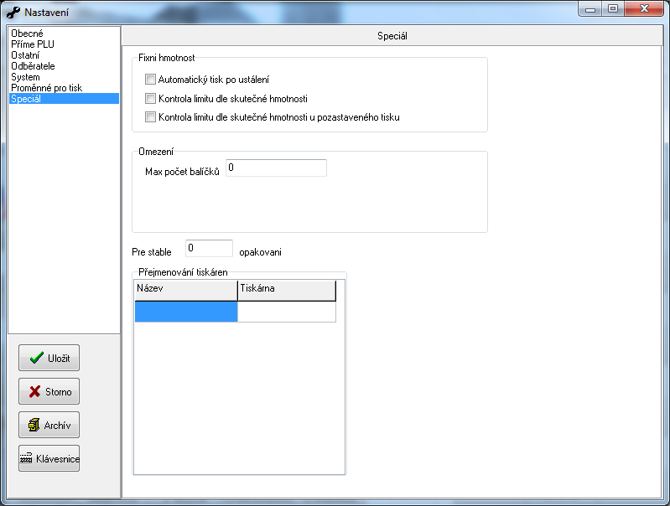
Task: Select the highlighted Speciál list item
Action: click(x=25, y=99)
